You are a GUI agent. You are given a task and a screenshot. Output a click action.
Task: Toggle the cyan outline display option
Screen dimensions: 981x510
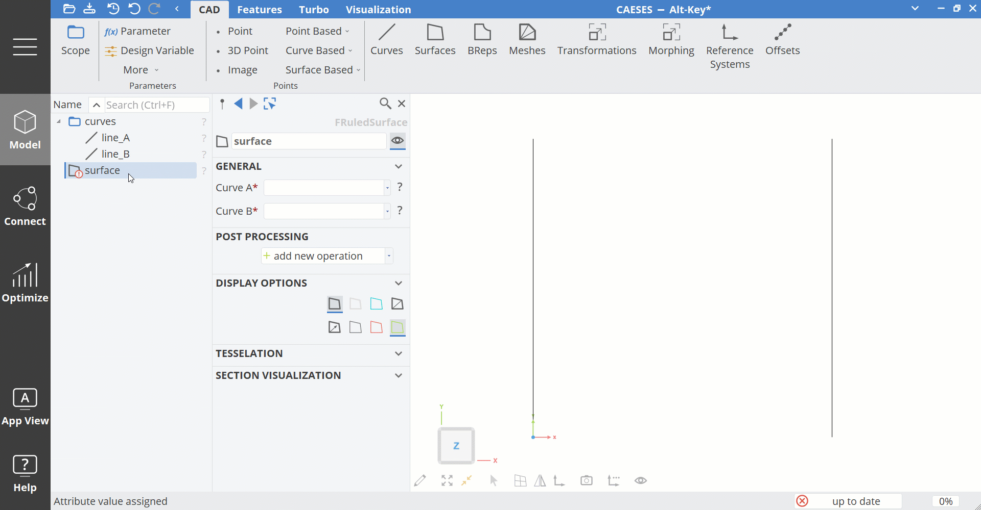pyautogui.click(x=377, y=304)
